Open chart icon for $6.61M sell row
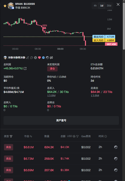The image size is (125, 181). pyautogui.click(x=116, y=147)
